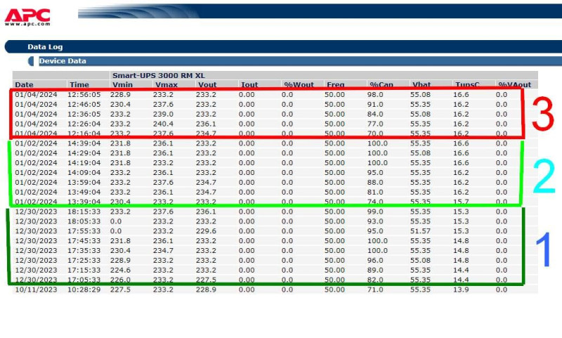Select the date in the 12:46:05 row
Viewport: 562px width, 338px height.
point(36,104)
